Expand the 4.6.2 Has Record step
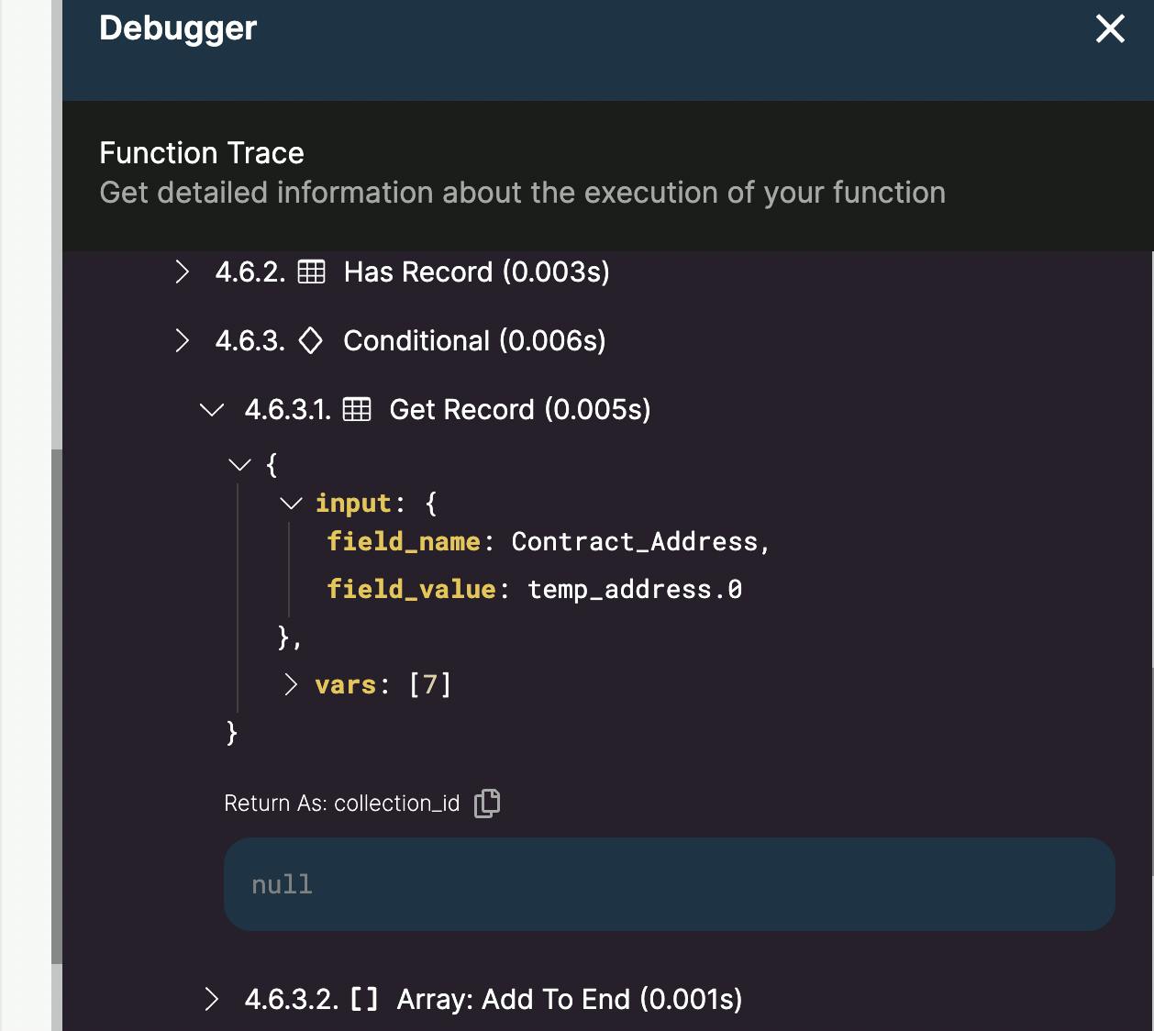The height and width of the screenshot is (1031, 1154). (x=183, y=272)
